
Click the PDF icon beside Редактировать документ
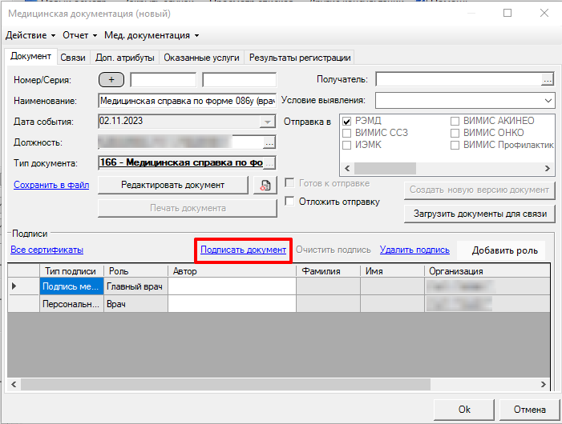coord(264,185)
